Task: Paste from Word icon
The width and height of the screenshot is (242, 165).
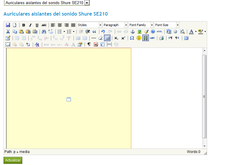Action: (35, 31)
